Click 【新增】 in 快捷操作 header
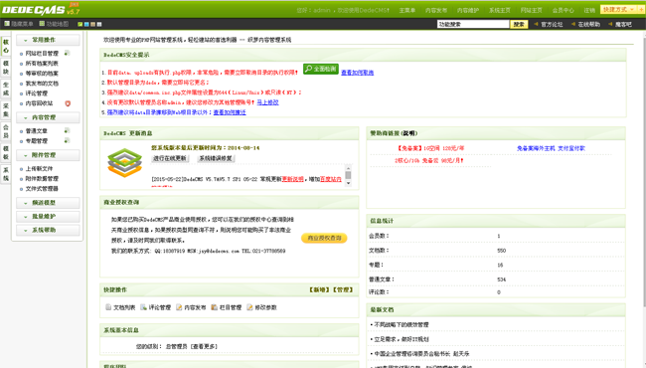This screenshot has width=646, height=368. tap(319, 289)
